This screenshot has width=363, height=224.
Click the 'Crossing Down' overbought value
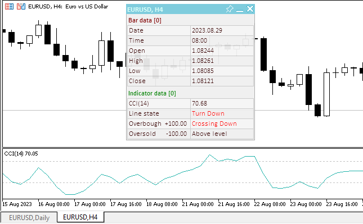(x=214, y=124)
